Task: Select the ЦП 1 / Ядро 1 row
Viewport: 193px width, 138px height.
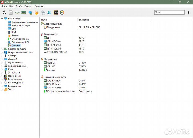Action: 64,45
